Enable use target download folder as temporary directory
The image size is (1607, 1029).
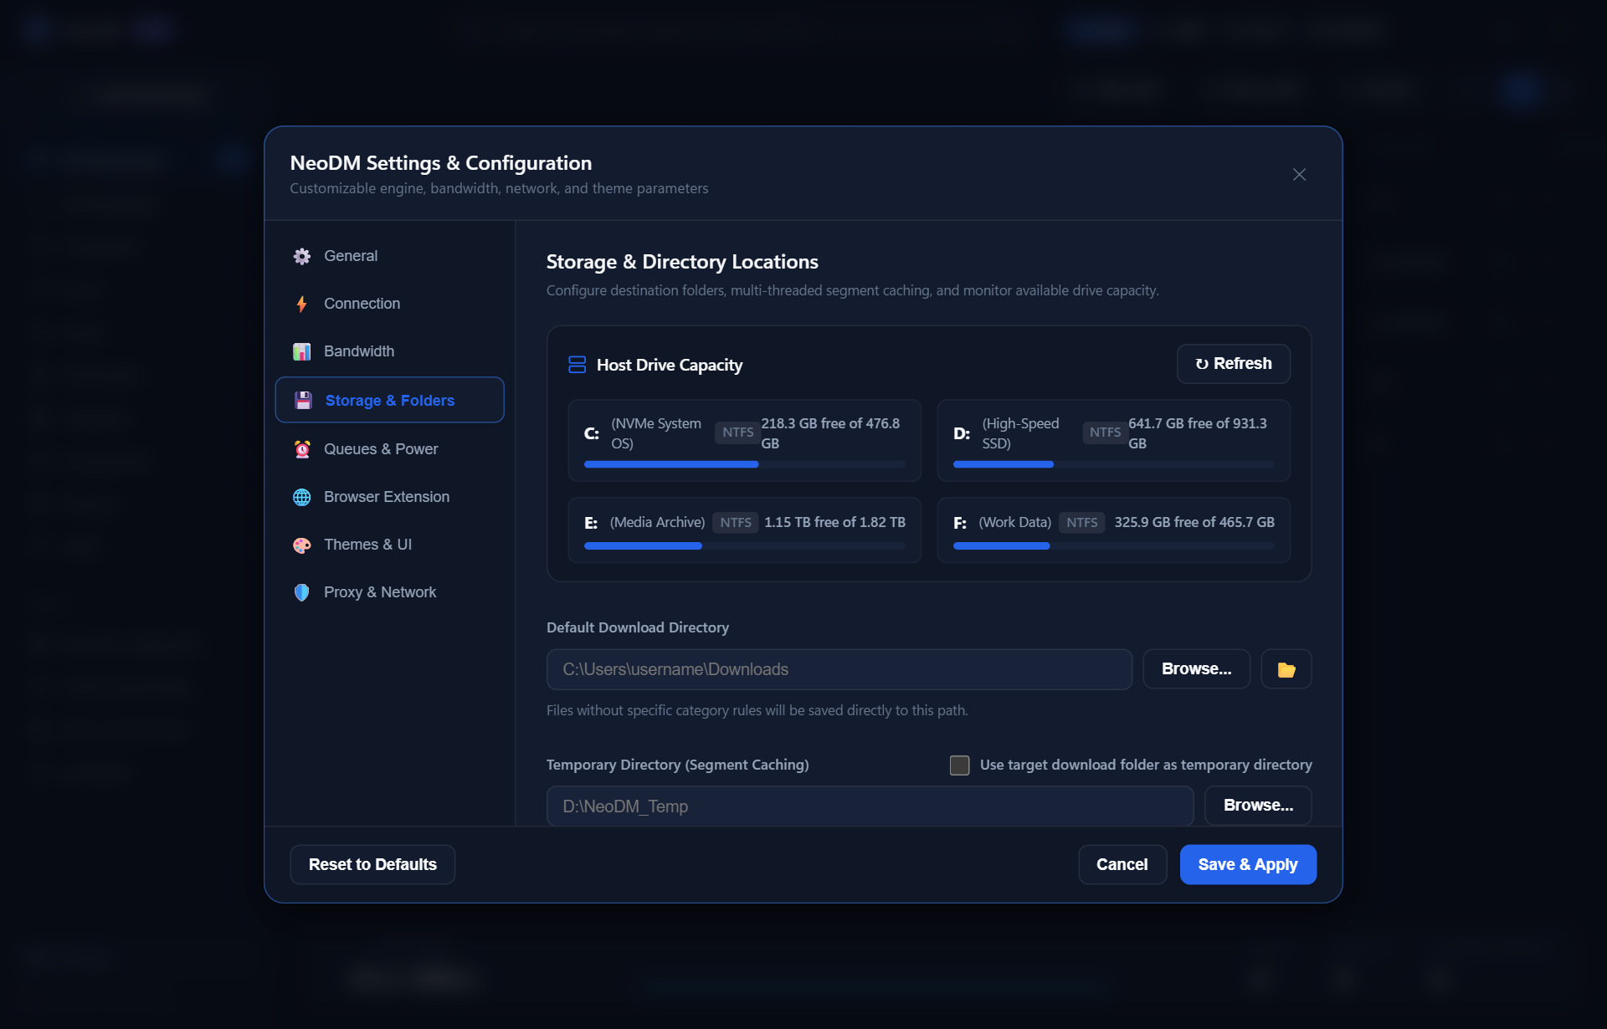[959, 765]
